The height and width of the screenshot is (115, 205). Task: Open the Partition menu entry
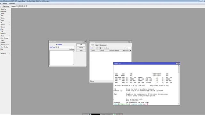tap(3, 42)
